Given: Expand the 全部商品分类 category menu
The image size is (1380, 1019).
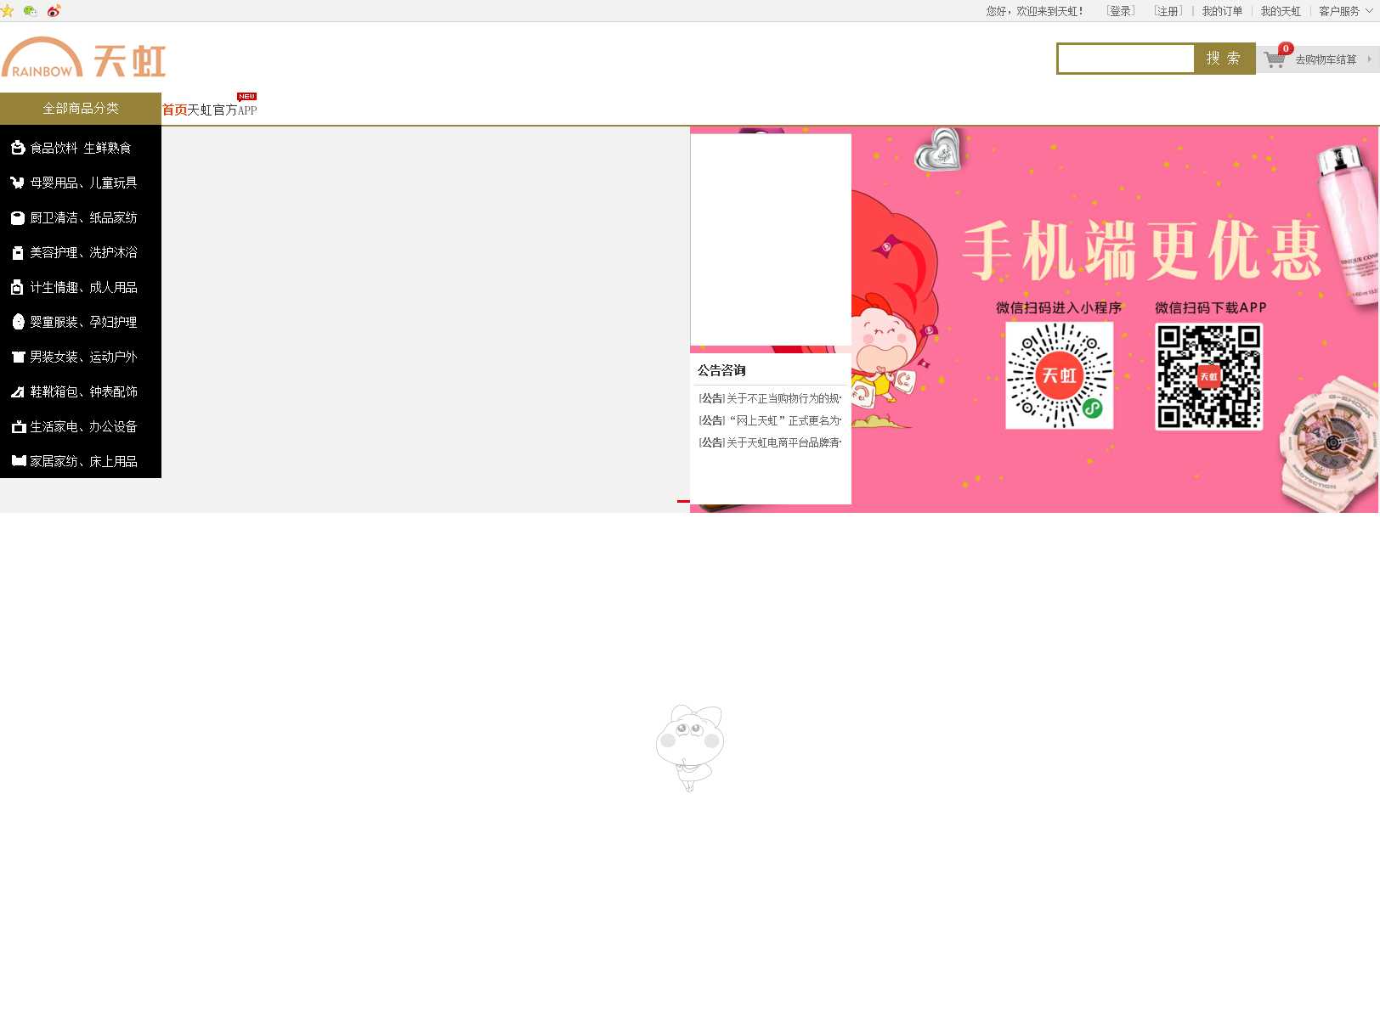Looking at the screenshot, I should click(81, 109).
